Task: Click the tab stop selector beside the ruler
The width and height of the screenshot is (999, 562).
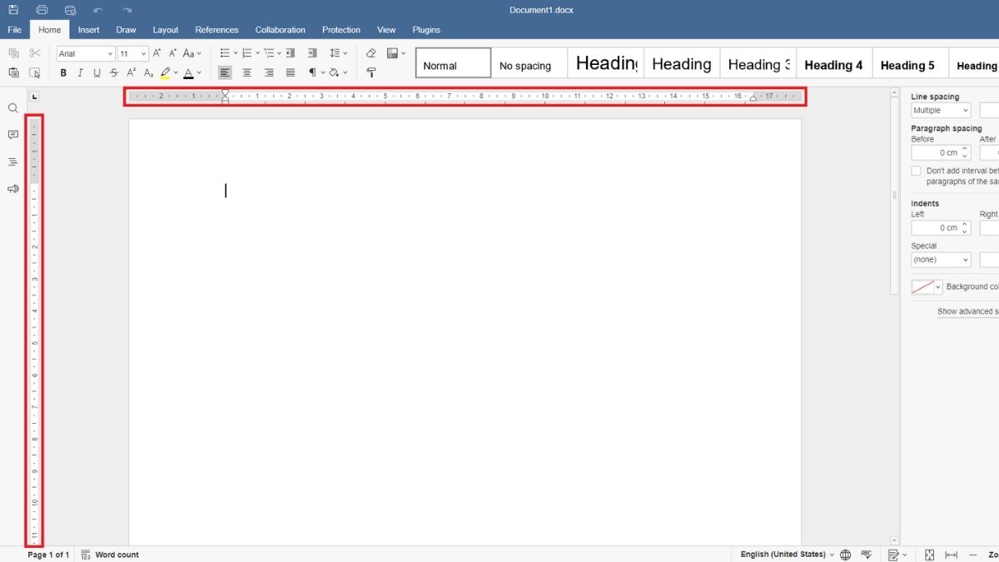Action: (x=34, y=97)
